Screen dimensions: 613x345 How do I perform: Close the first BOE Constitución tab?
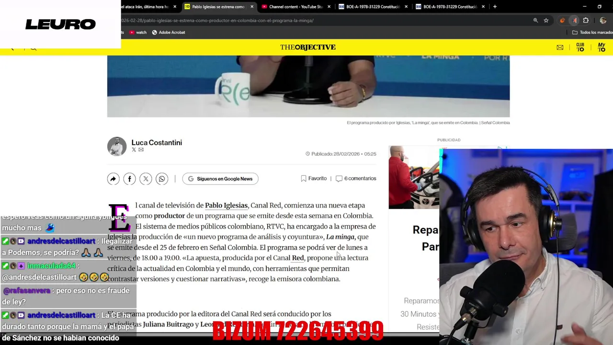click(x=406, y=7)
